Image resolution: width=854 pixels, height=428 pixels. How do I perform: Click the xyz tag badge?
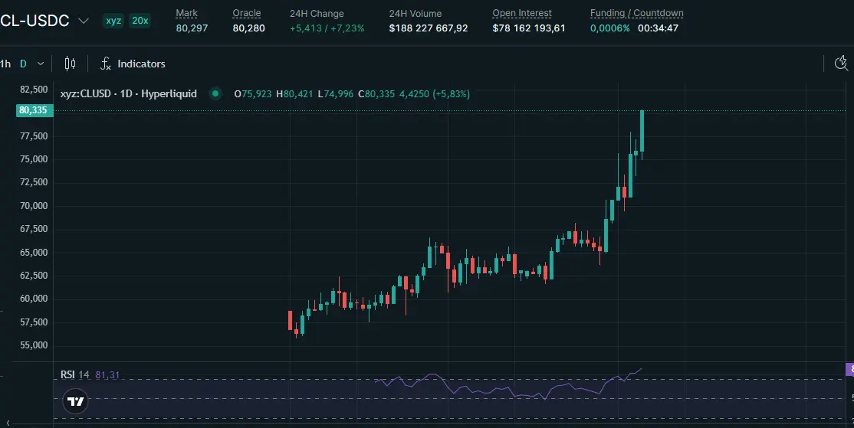click(113, 21)
